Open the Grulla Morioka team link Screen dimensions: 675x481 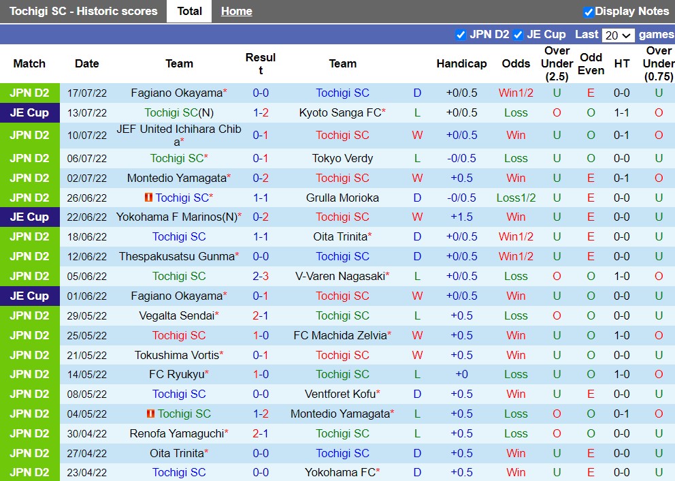pyautogui.click(x=342, y=198)
